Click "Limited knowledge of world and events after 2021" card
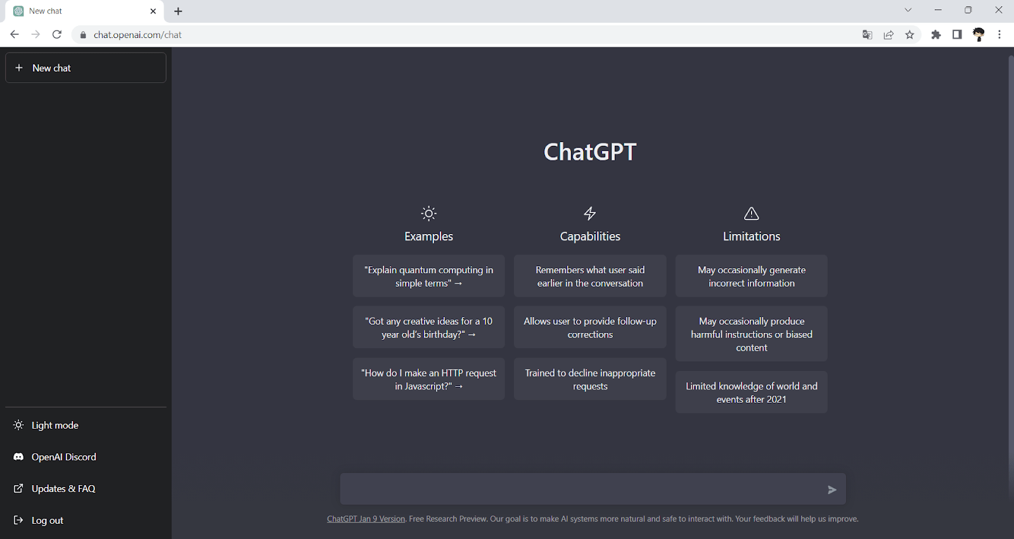The image size is (1014, 539). [x=752, y=393]
